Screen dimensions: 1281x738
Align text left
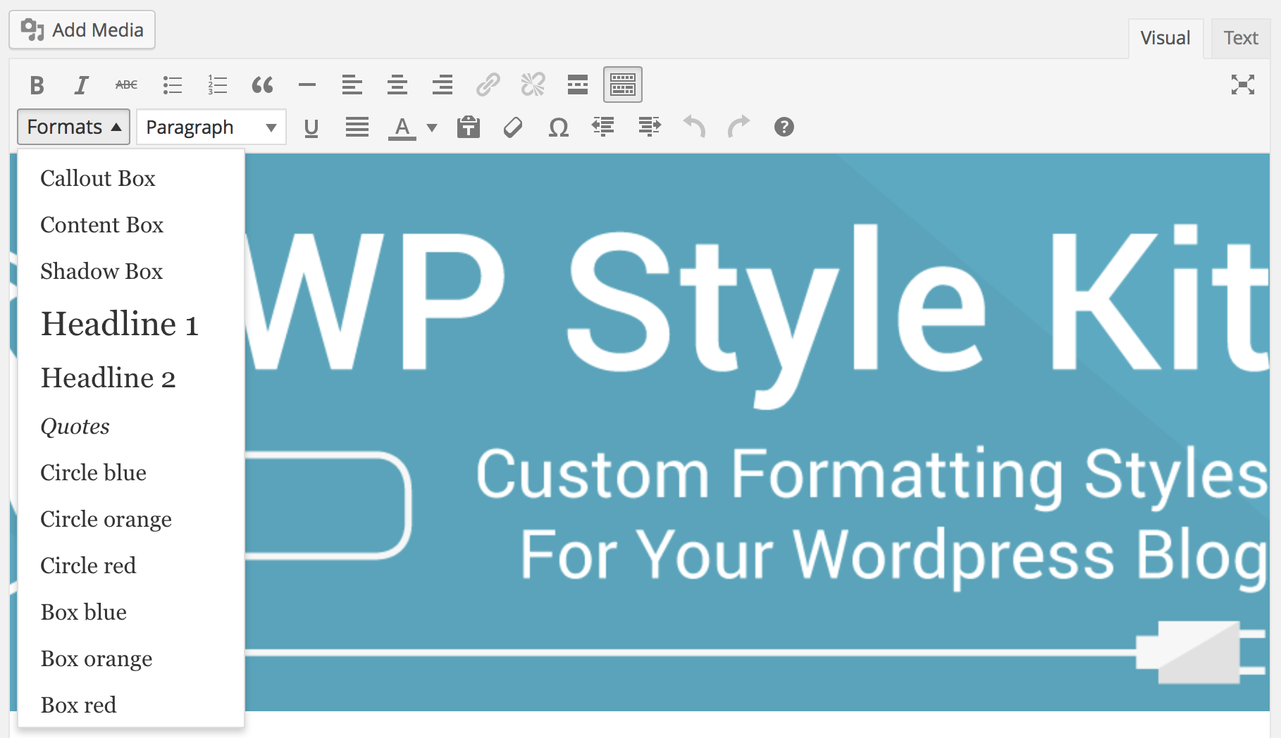[x=352, y=85]
